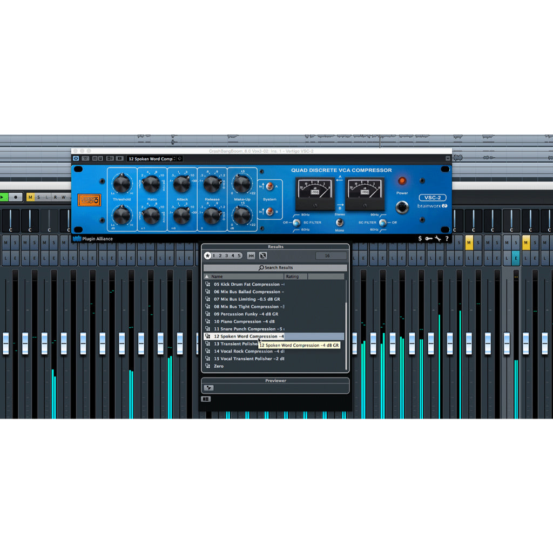This screenshot has width=553, height=553.
Task: Toggle the plugin bypass power button
Action: (76, 158)
